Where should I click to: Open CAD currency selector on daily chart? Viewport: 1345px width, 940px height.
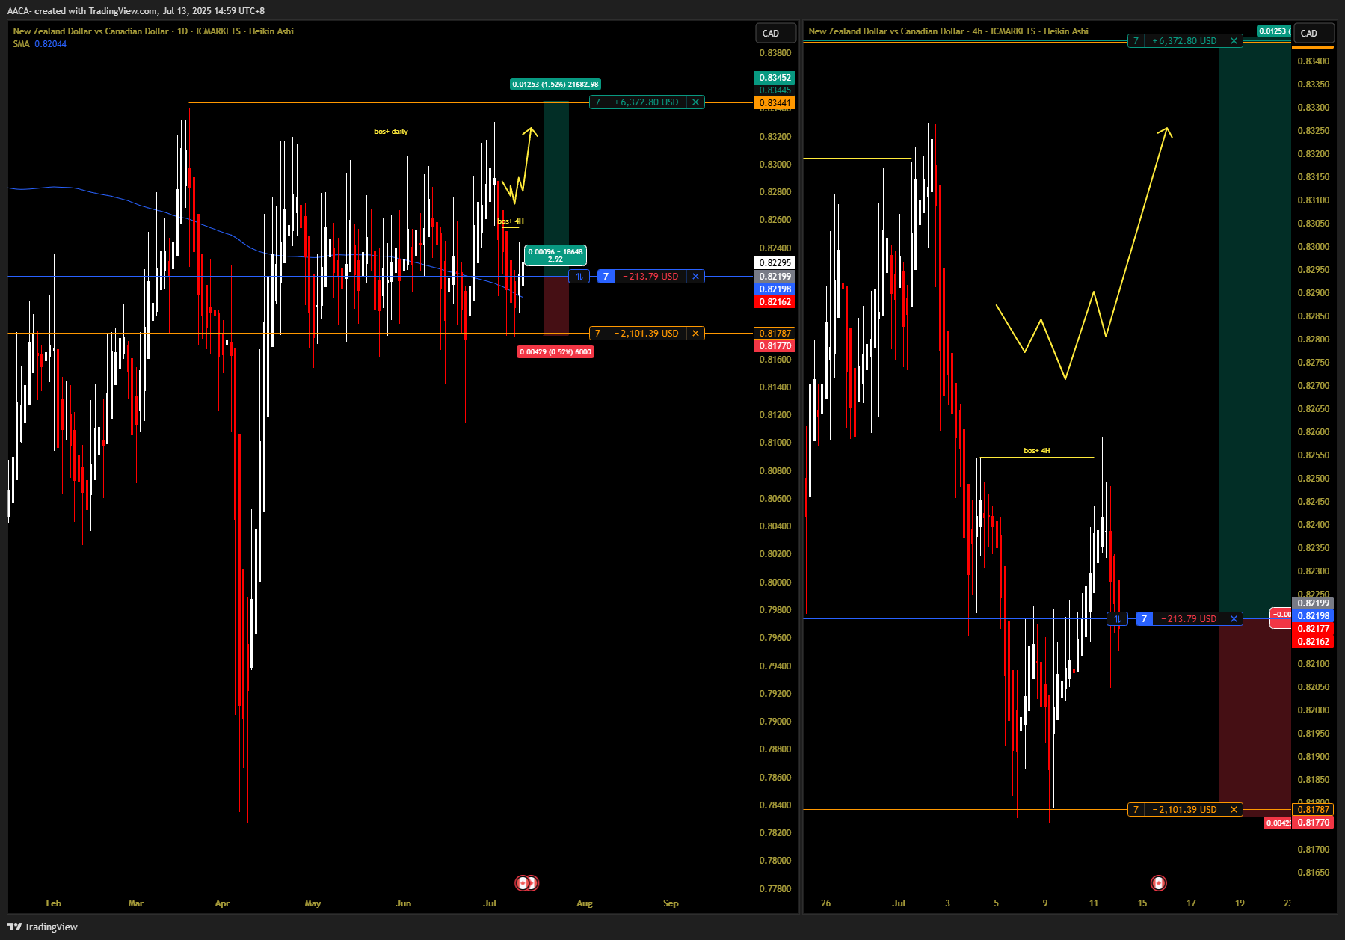click(x=775, y=34)
